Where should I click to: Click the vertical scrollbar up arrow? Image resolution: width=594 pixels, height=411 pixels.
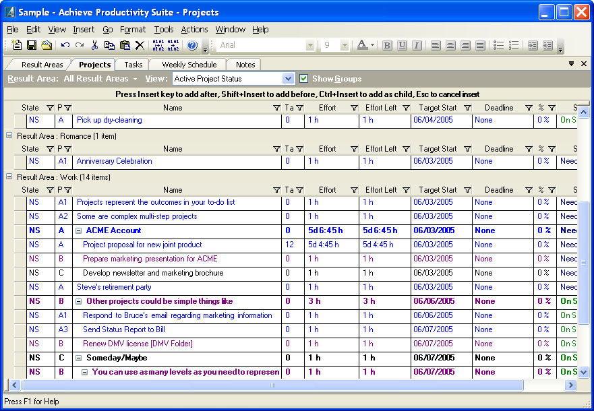[583, 113]
